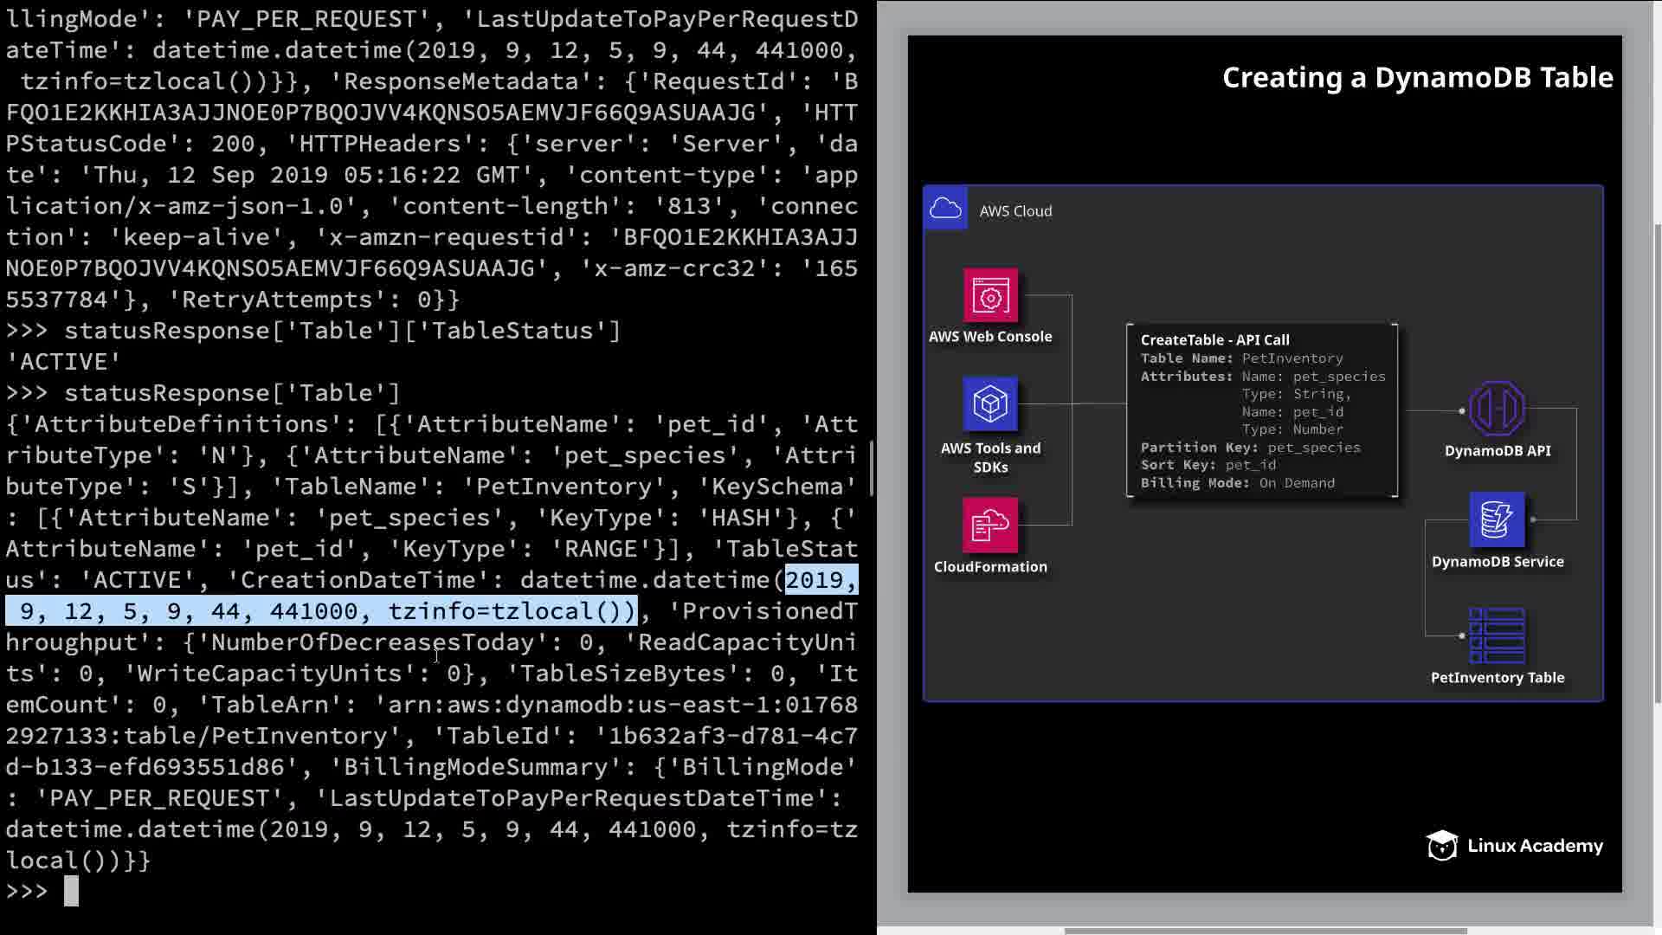Click the AWS Web Console label
Image resolution: width=1662 pixels, height=935 pixels.
pyautogui.click(x=990, y=337)
